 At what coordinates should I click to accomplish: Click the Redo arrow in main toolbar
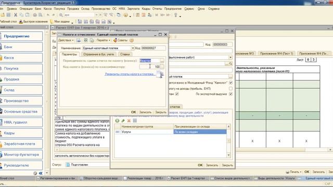(53, 15)
